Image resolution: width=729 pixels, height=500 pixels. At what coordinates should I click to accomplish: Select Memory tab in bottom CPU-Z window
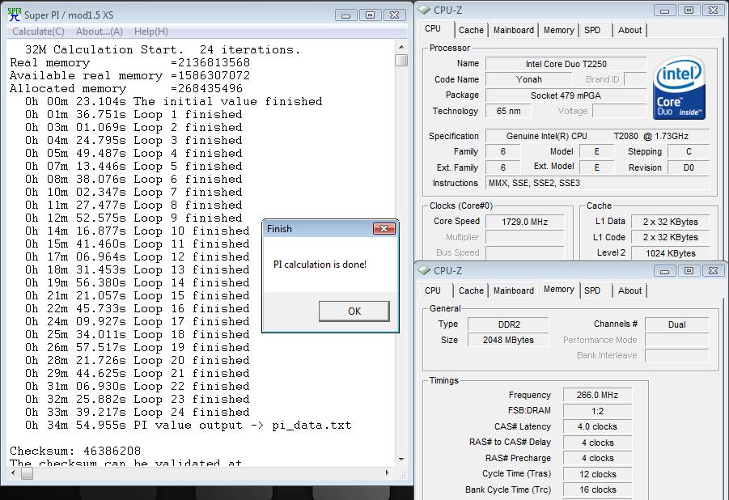558,290
